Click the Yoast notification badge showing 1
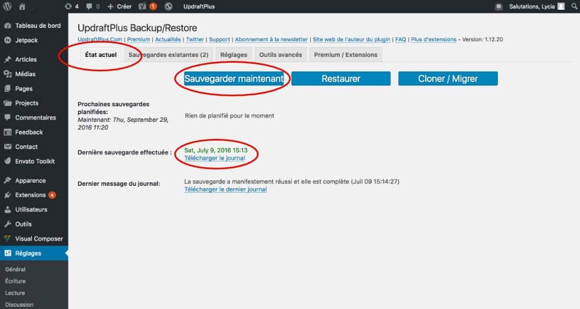Viewport: 580px width, 309px height. click(153, 6)
